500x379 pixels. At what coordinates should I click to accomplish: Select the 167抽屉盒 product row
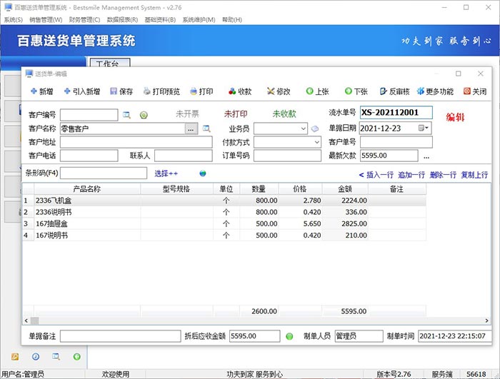tap(224, 224)
